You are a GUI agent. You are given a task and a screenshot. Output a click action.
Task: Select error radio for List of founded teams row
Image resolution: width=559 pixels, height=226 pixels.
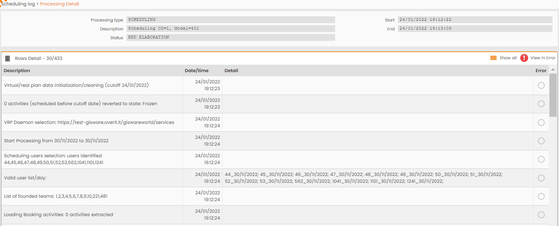tap(541, 196)
